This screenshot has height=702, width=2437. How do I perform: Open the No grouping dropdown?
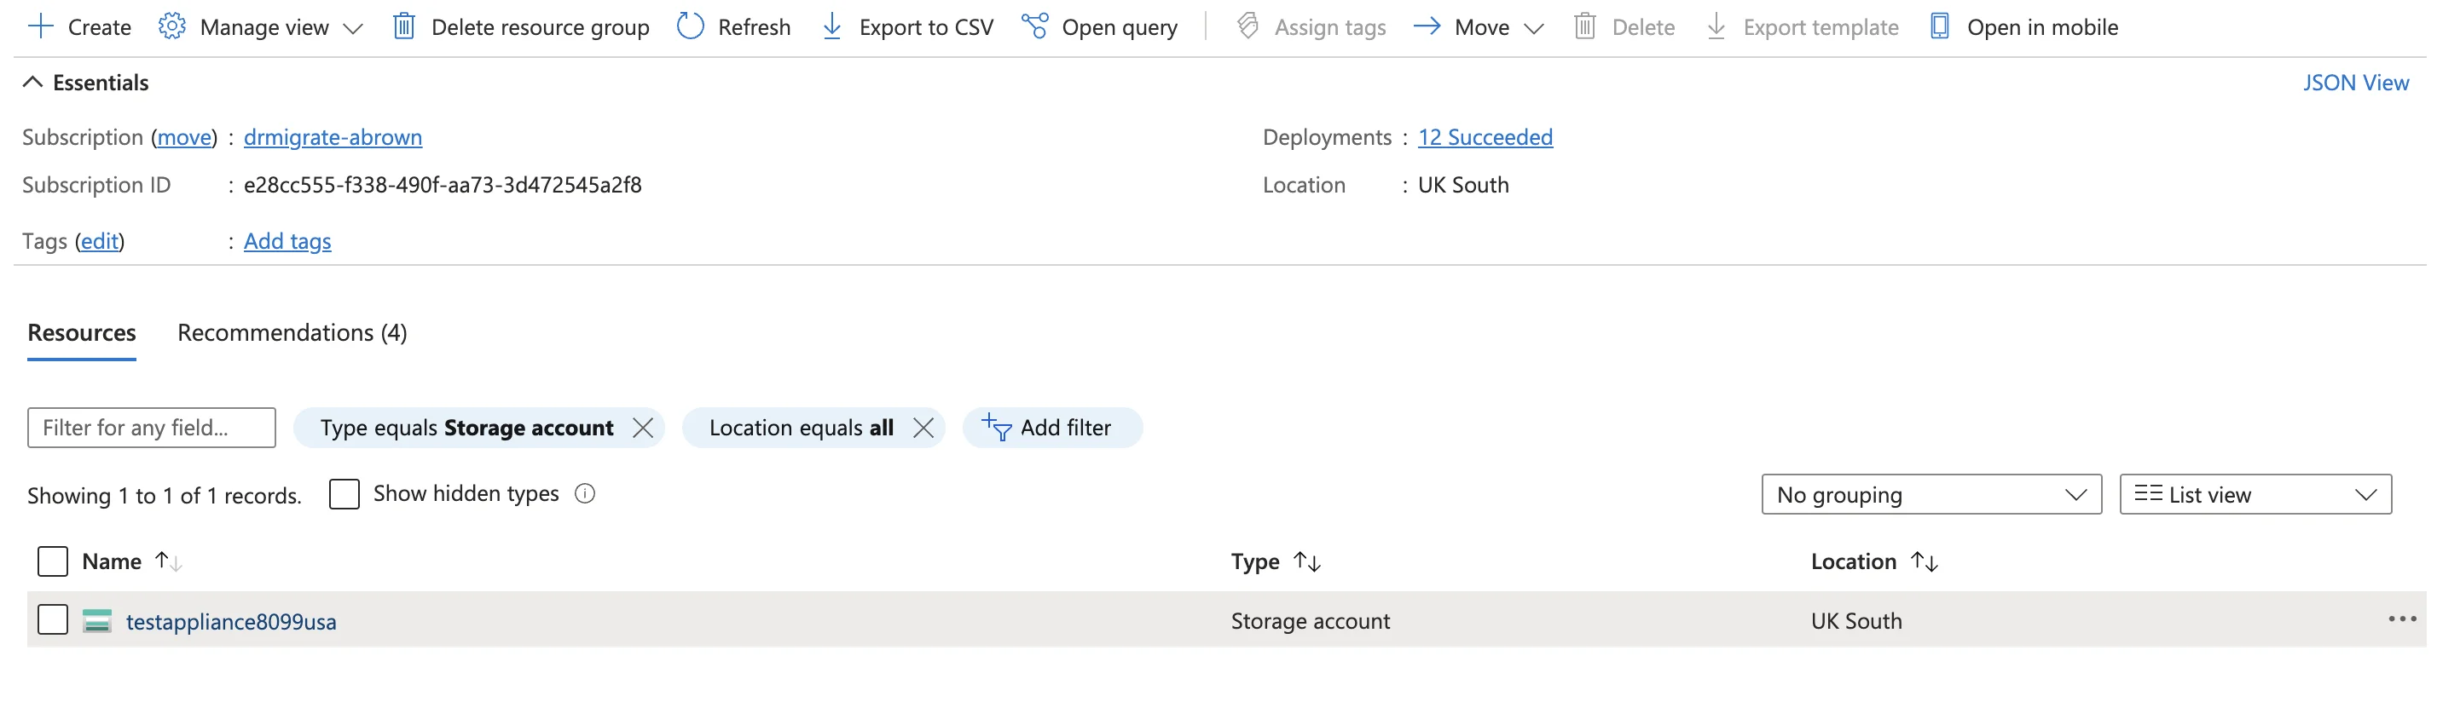tap(1930, 495)
